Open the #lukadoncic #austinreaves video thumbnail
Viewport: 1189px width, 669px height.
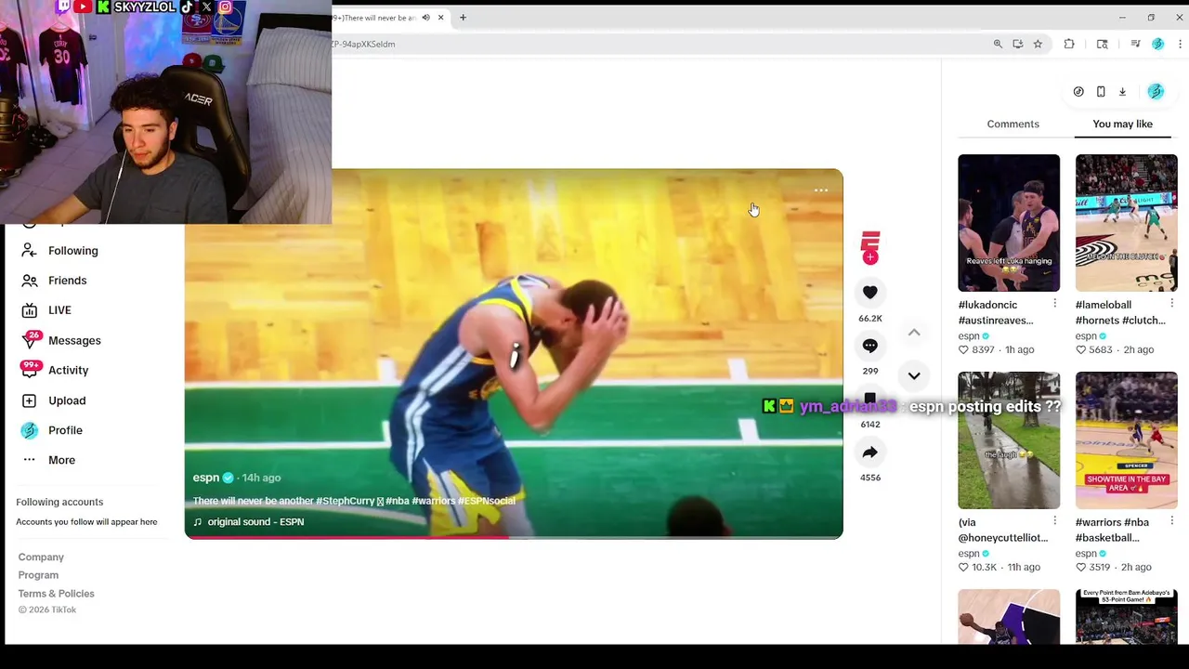point(1009,223)
